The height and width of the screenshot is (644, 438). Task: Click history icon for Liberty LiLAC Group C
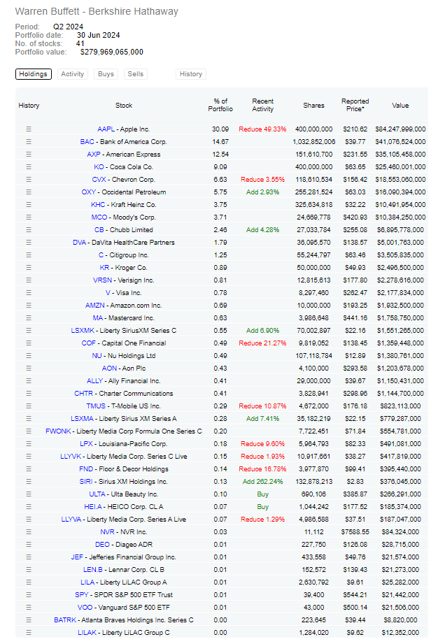(x=29, y=633)
